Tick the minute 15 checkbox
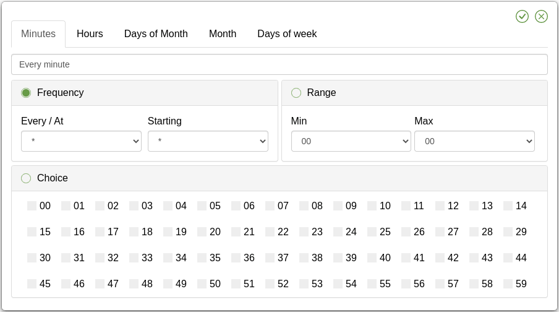Viewport: 559px width, 312px height. click(32, 232)
